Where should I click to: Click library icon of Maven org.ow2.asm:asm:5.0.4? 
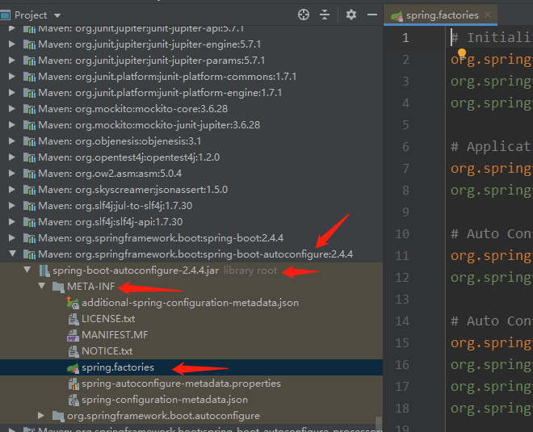(30, 174)
